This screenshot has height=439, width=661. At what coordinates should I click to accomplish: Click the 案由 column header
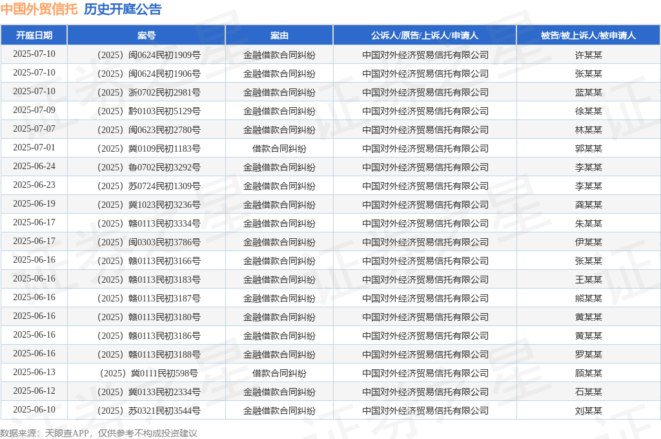pos(279,36)
